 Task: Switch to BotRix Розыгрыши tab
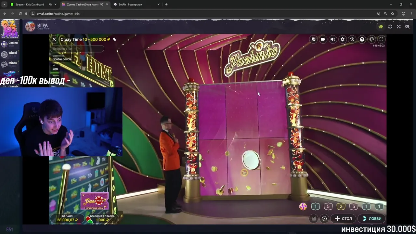[130, 5]
